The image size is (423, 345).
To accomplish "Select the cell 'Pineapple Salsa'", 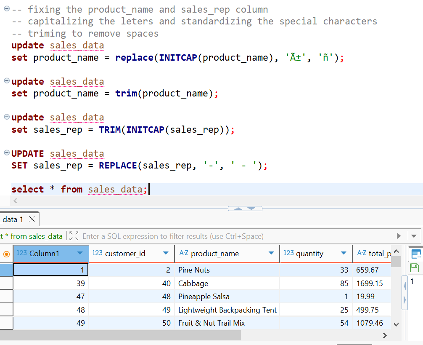I will [227, 297].
